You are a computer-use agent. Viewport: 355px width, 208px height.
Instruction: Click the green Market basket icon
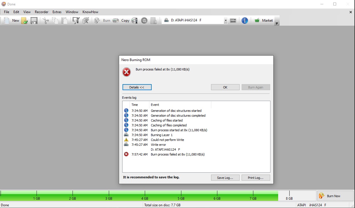click(x=257, y=20)
